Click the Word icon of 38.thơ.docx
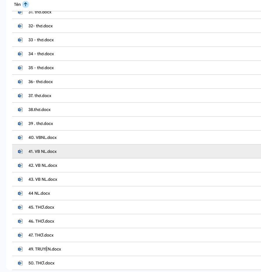 [20, 110]
